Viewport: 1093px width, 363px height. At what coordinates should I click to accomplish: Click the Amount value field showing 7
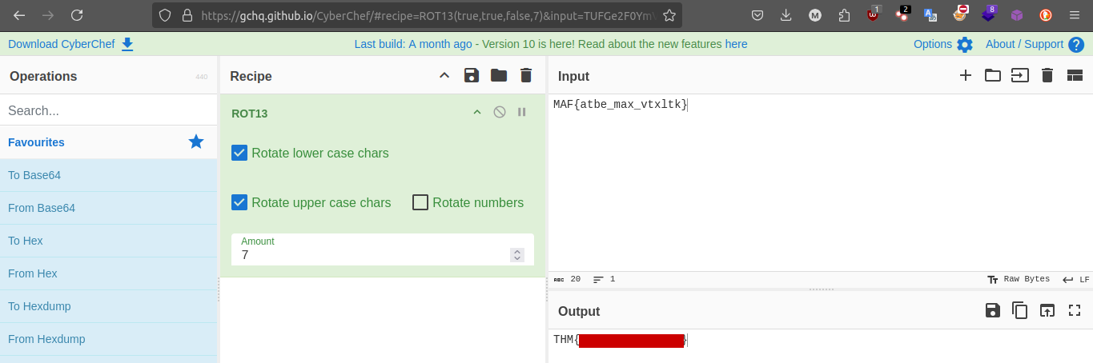(372, 255)
